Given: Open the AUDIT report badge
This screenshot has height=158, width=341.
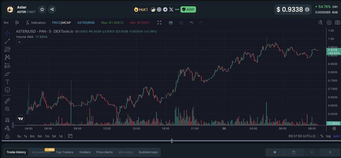Looking at the screenshot, I should point(188,10).
